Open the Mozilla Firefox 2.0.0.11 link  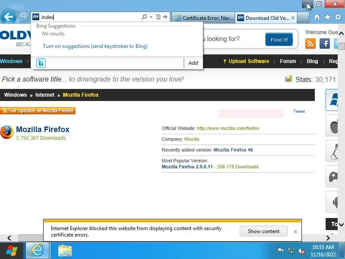pos(187,167)
